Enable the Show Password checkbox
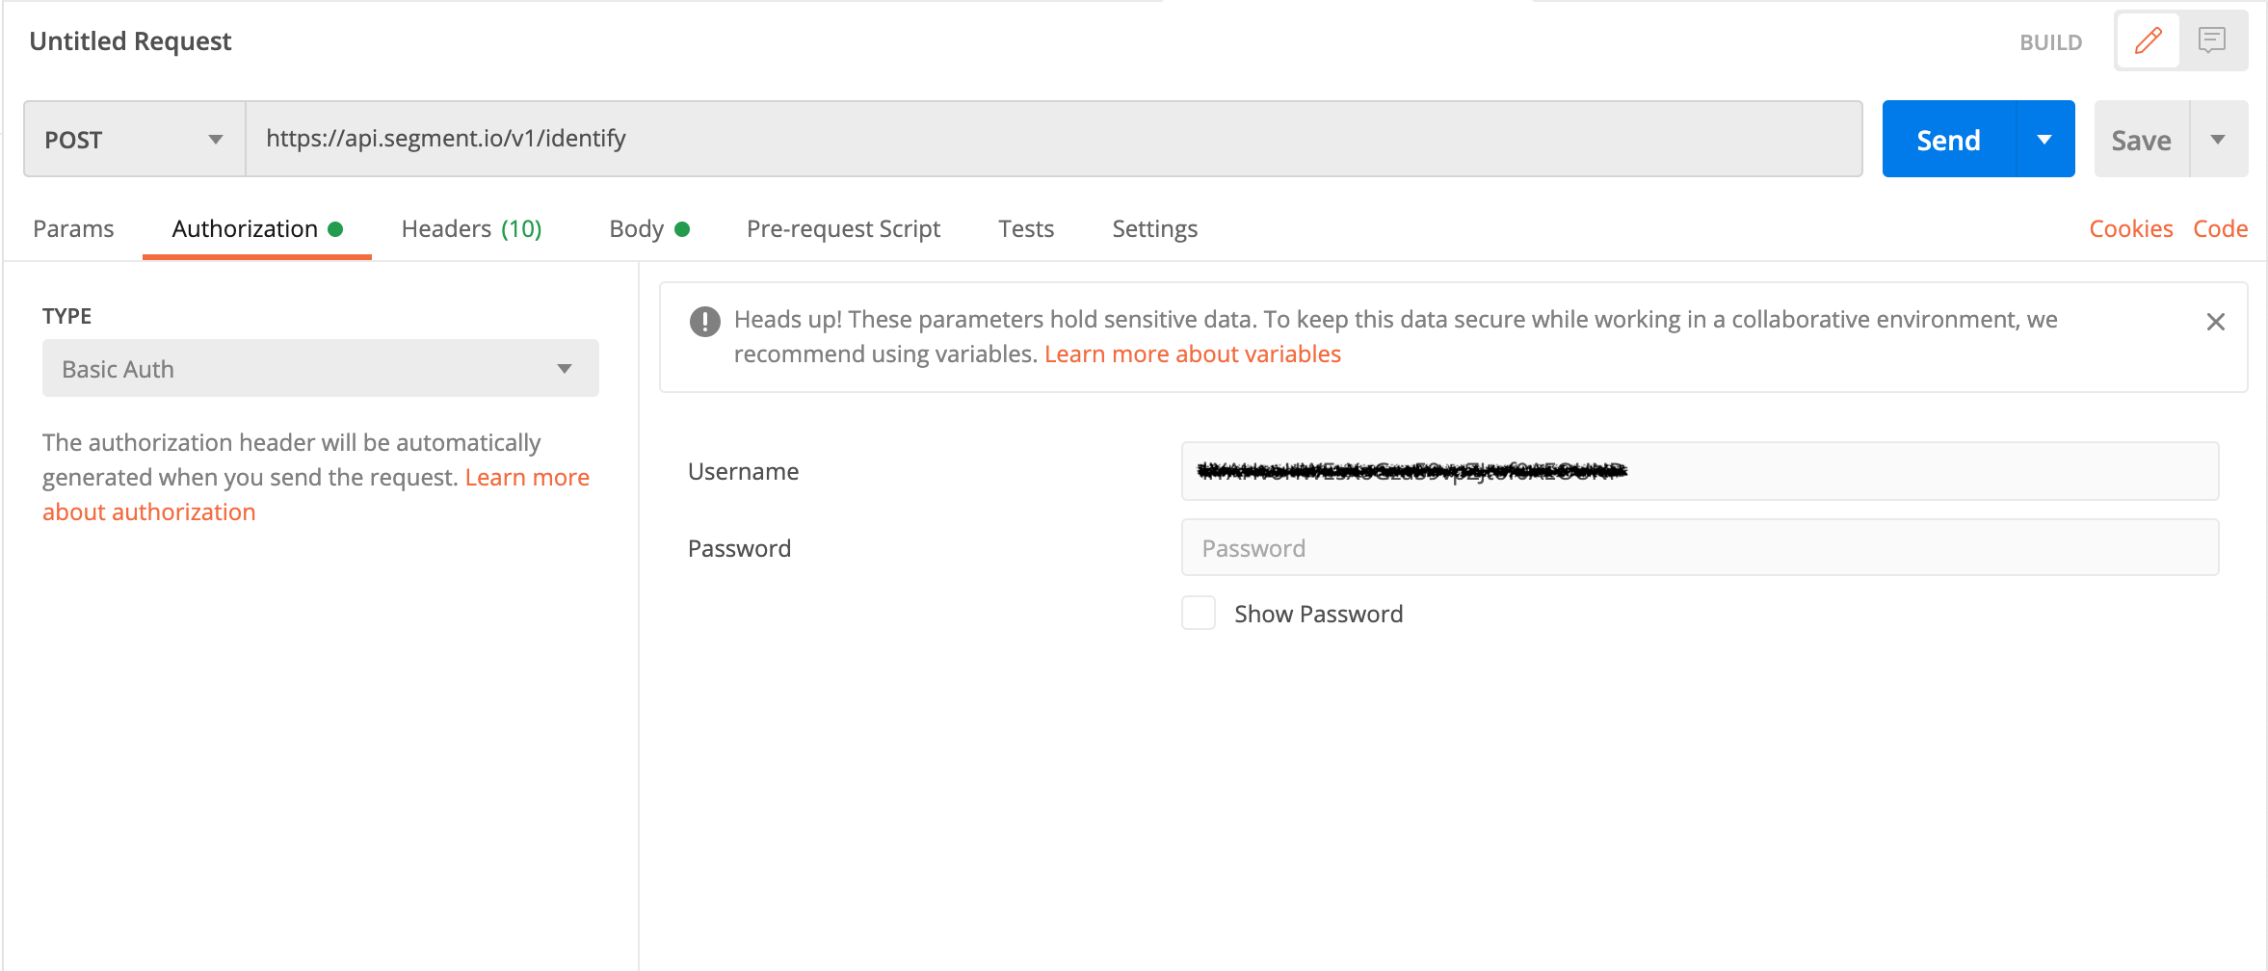The width and height of the screenshot is (2268, 971). point(1199,613)
